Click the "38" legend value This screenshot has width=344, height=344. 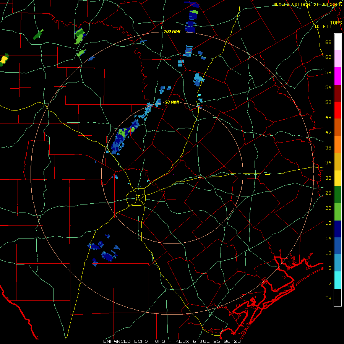click(328, 148)
